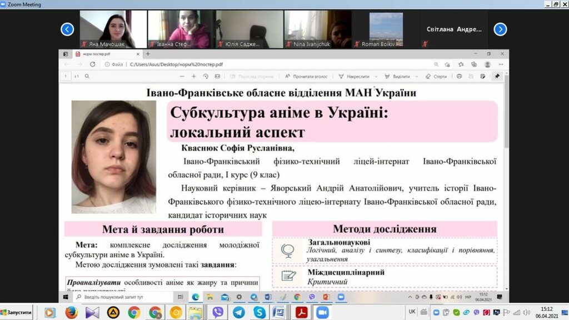Launch Firefox from the taskbar
This screenshot has height=320, width=569.
[x=71, y=312]
